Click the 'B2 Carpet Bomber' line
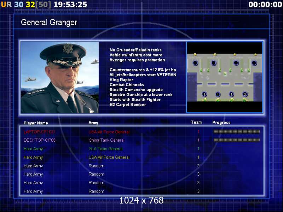 (x=128, y=105)
